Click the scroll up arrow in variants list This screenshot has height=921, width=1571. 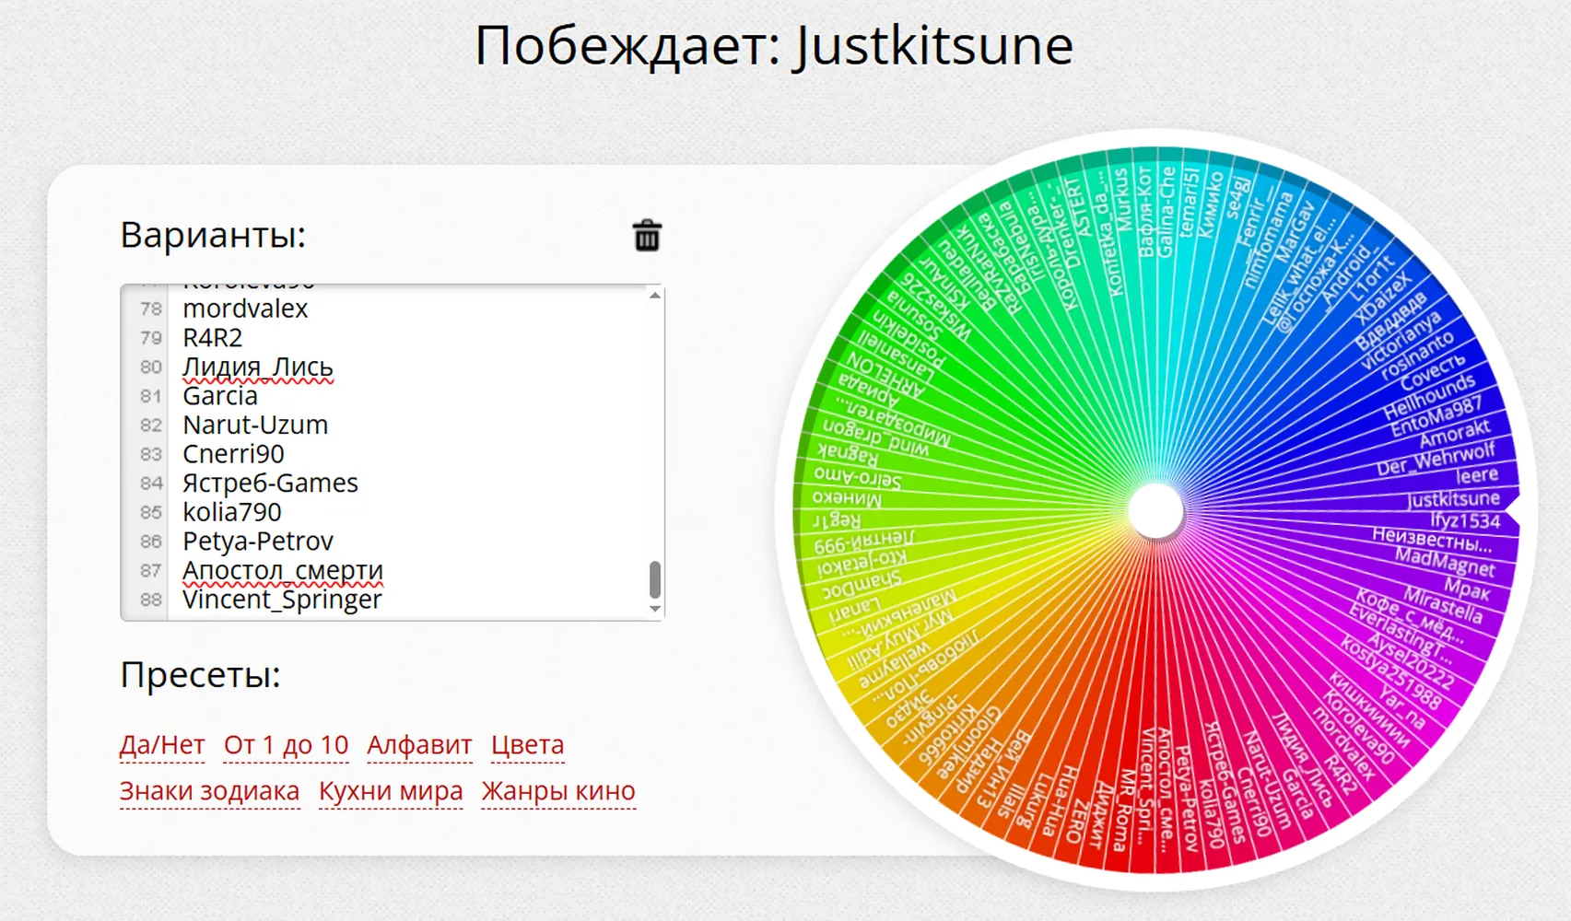[x=655, y=296]
